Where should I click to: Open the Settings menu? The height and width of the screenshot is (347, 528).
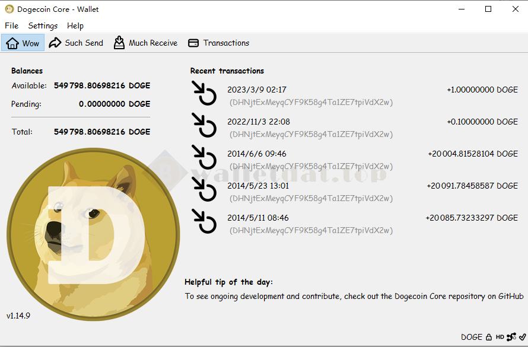pos(43,26)
